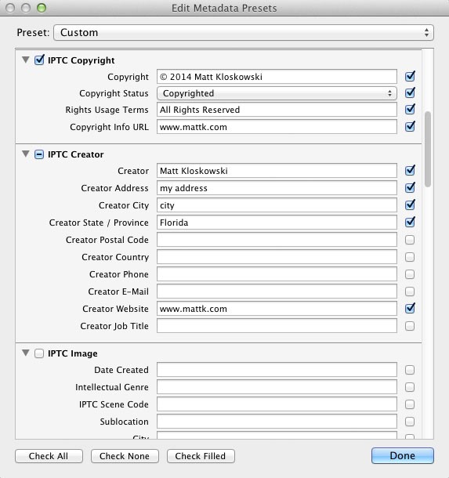This screenshot has width=449, height=478.
Task: Click into the Creator Phone field
Action: 277,274
